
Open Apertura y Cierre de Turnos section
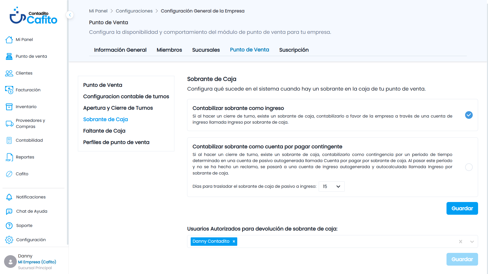[118, 108]
